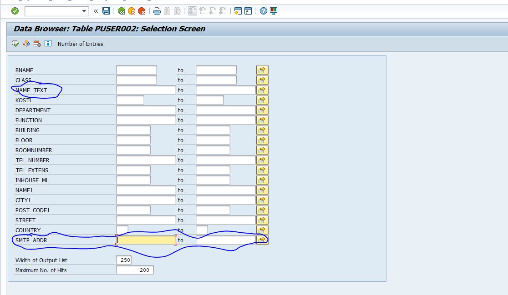
Task: Open the command field dropdown arrow
Action: click(x=84, y=11)
